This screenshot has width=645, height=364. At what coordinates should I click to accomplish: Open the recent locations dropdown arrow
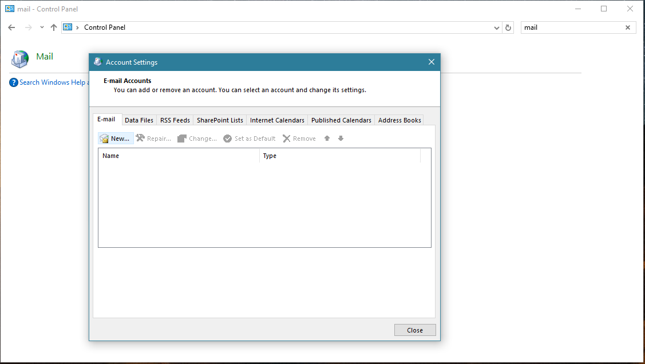42,27
